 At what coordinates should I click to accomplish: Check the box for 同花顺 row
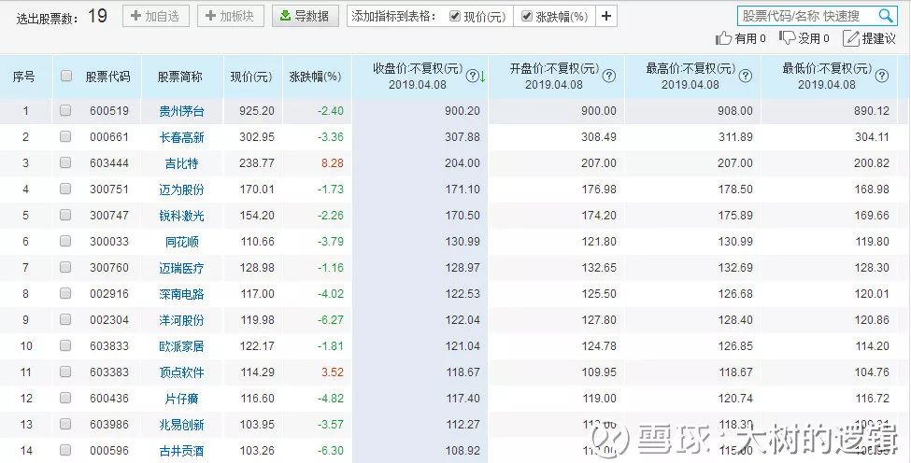pos(65,241)
